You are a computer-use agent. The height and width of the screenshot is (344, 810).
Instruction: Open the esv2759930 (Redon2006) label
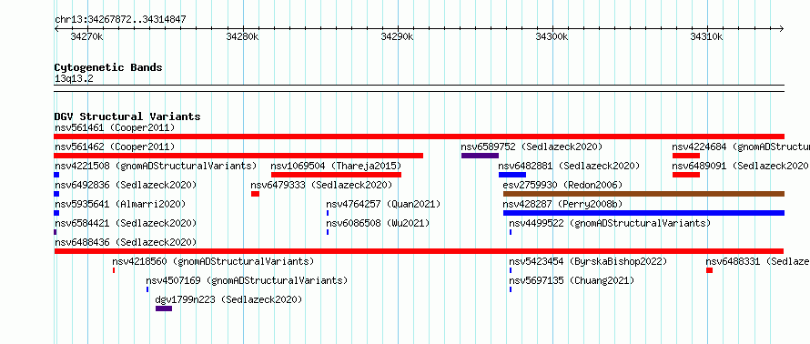click(x=562, y=185)
